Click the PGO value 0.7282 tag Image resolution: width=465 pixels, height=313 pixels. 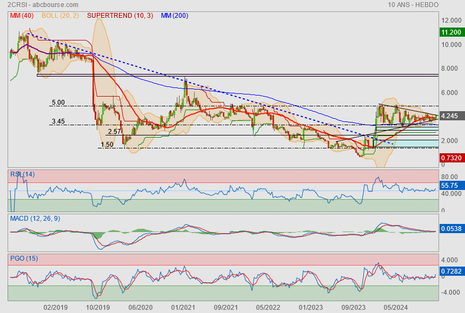click(451, 271)
